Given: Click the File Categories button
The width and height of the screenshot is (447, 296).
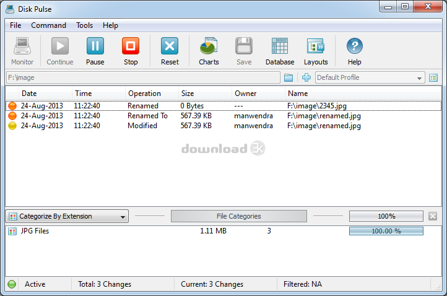Looking at the screenshot, I should click(x=238, y=216).
